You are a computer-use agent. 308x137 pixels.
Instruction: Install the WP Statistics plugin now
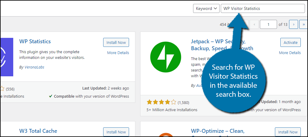click(116, 42)
